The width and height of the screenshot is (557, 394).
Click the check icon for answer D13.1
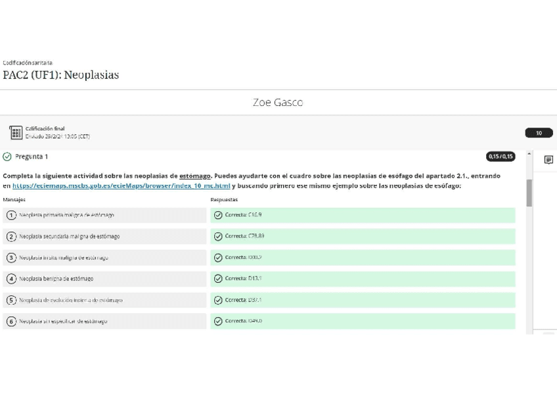point(218,279)
